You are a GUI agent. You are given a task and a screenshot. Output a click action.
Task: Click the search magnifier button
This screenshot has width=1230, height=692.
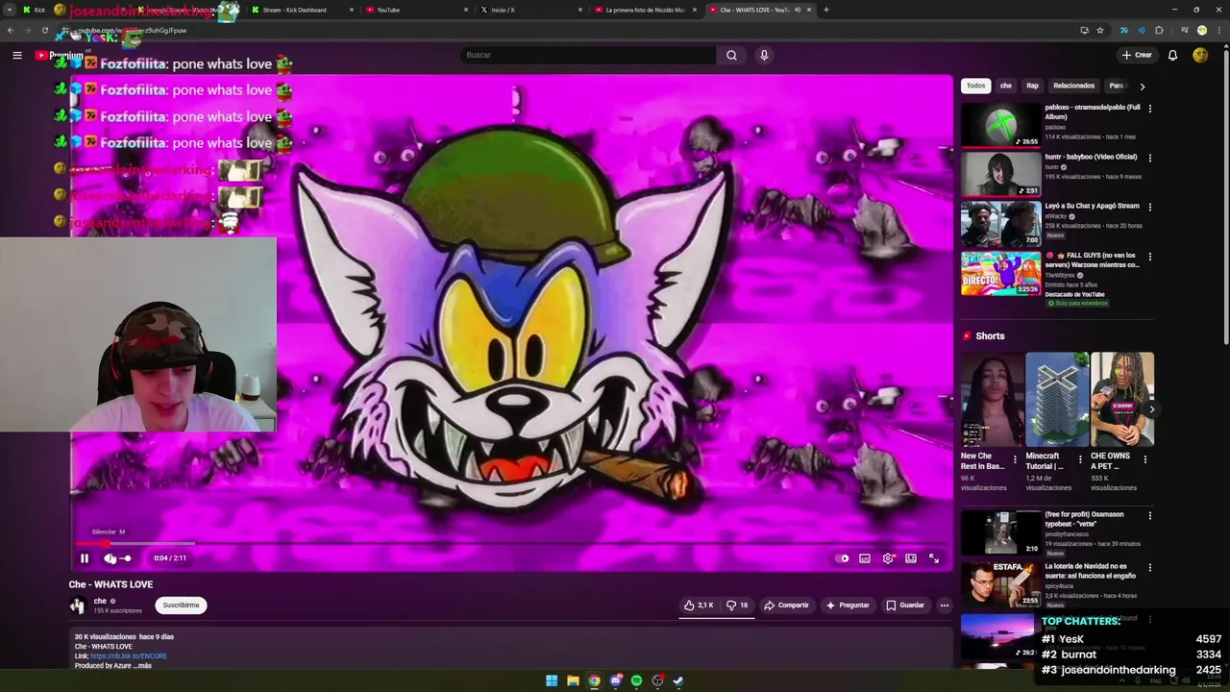point(731,55)
